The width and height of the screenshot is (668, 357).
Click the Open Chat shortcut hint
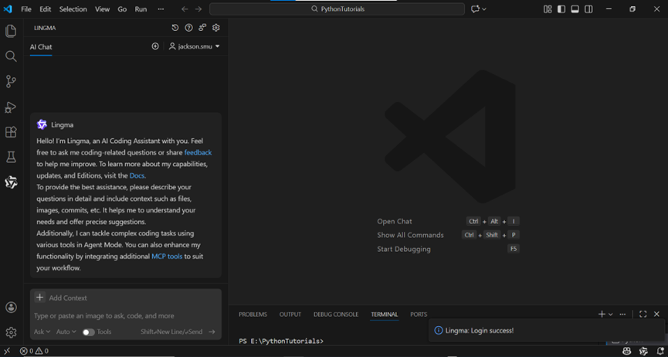coord(395,221)
